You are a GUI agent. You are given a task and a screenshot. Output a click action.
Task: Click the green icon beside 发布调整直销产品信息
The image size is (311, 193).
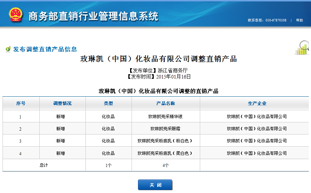pyautogui.click(x=8, y=50)
